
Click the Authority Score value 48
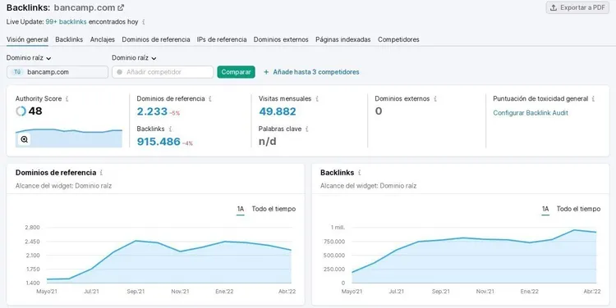coord(35,111)
